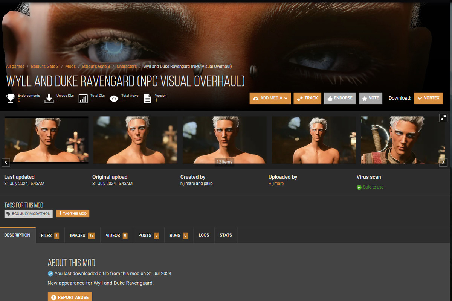This screenshot has width=452, height=301.
Task: Vote for this mod
Action: pos(370,98)
